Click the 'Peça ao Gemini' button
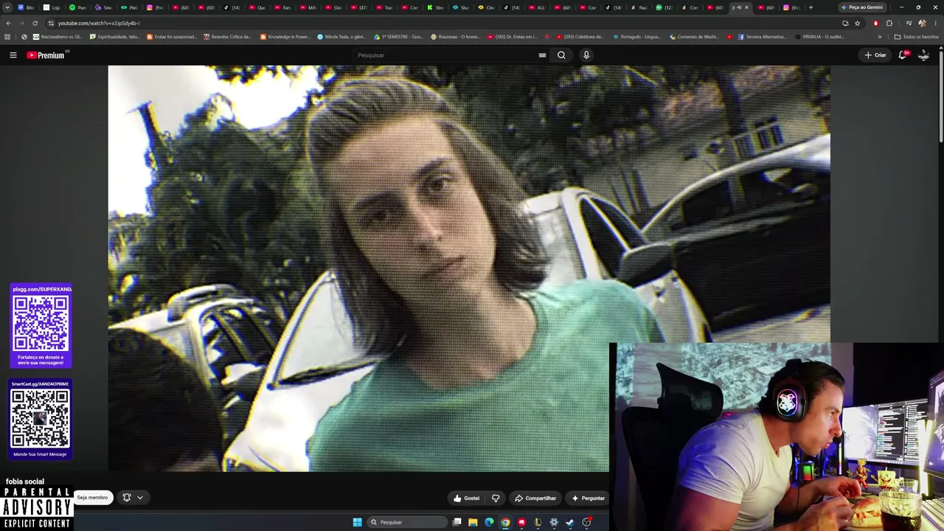Screen dimensions: 944x531 (861, 7)
